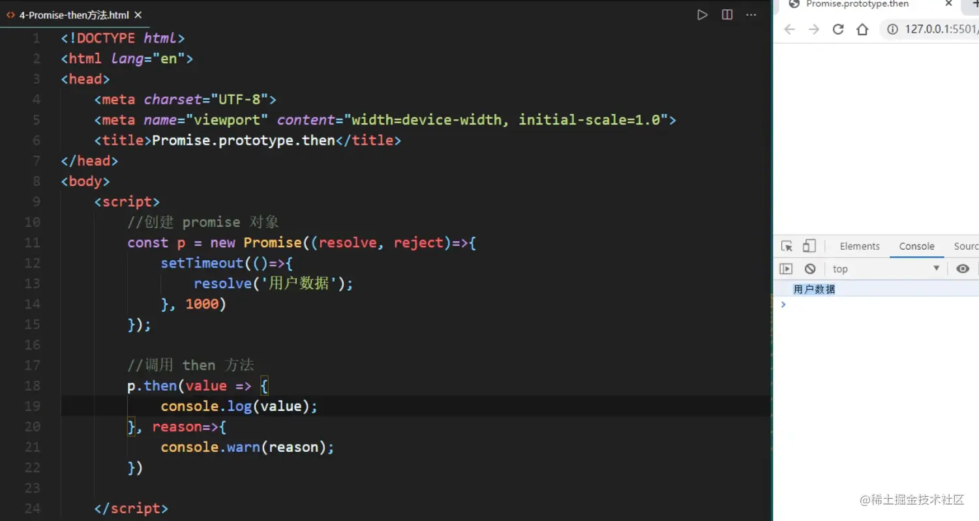Run the code with the editor play button
Screen dimensions: 979x521
[702, 14]
